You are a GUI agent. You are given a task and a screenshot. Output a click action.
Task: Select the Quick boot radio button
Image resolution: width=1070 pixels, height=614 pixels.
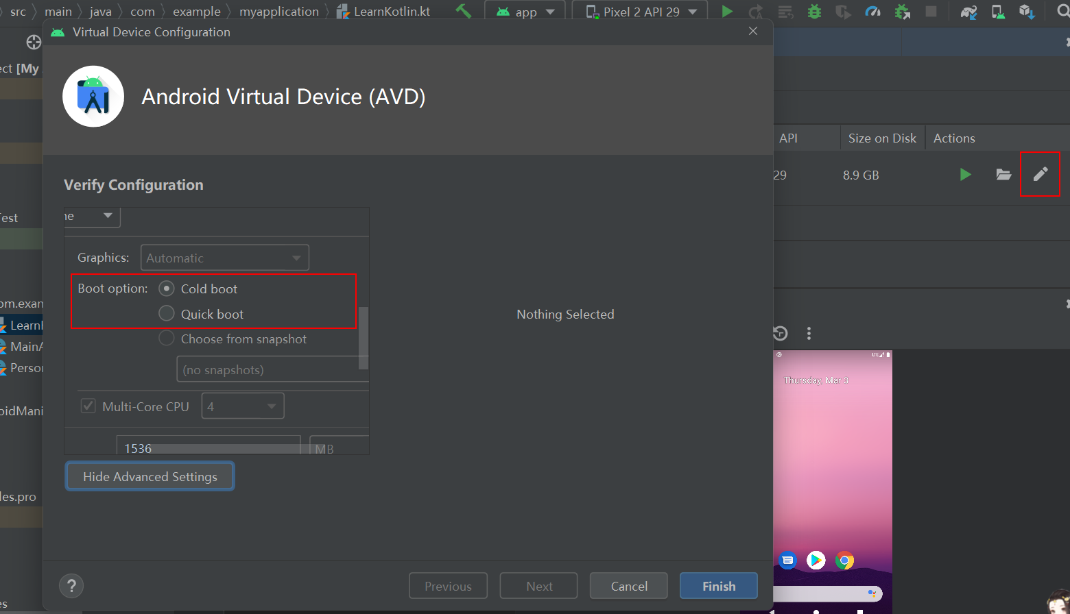(x=166, y=313)
